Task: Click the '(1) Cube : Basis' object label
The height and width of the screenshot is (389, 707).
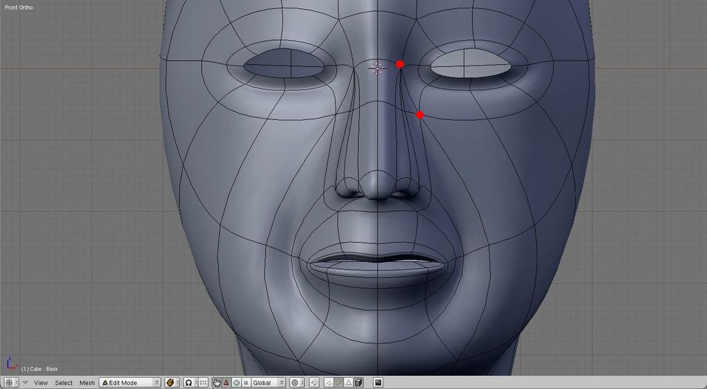Action: (x=39, y=369)
